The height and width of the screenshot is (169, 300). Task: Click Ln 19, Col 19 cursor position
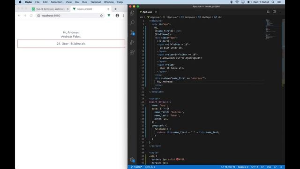[x=228, y=167]
